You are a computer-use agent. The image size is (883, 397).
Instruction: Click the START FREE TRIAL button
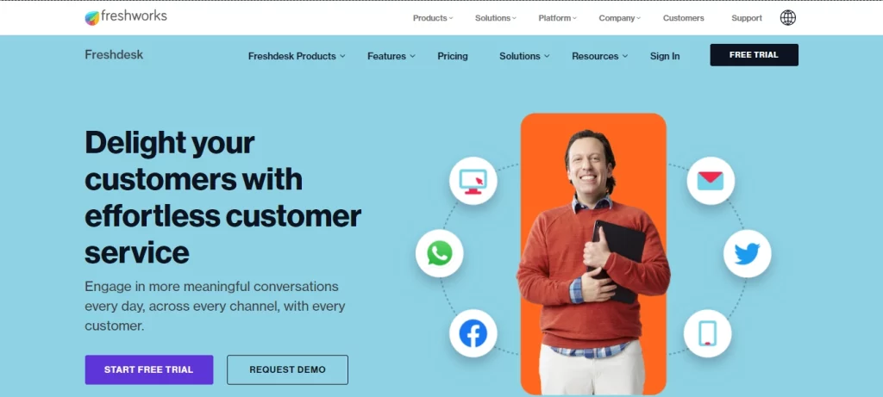point(148,370)
